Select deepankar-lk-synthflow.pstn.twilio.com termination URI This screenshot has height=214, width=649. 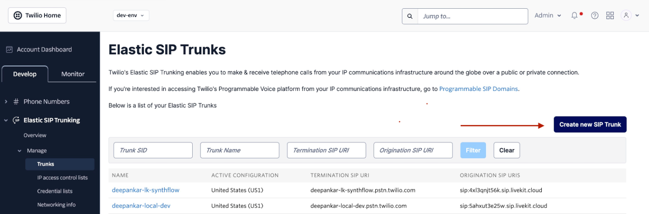click(363, 190)
